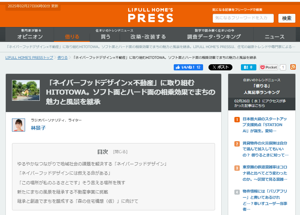Click the Hatena B! bookmark button
The height and width of the screenshot is (215, 300).
point(248,67)
